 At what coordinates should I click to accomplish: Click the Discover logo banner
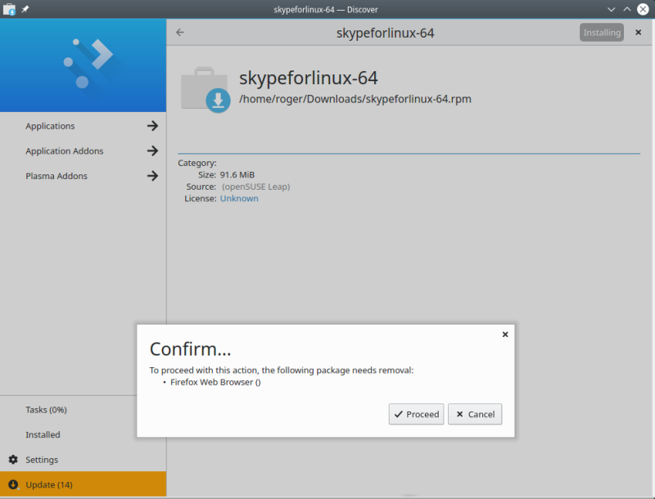pos(84,65)
